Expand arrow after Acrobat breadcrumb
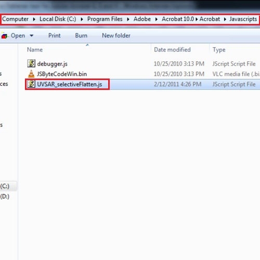This screenshot has width=260, height=260. (225, 19)
